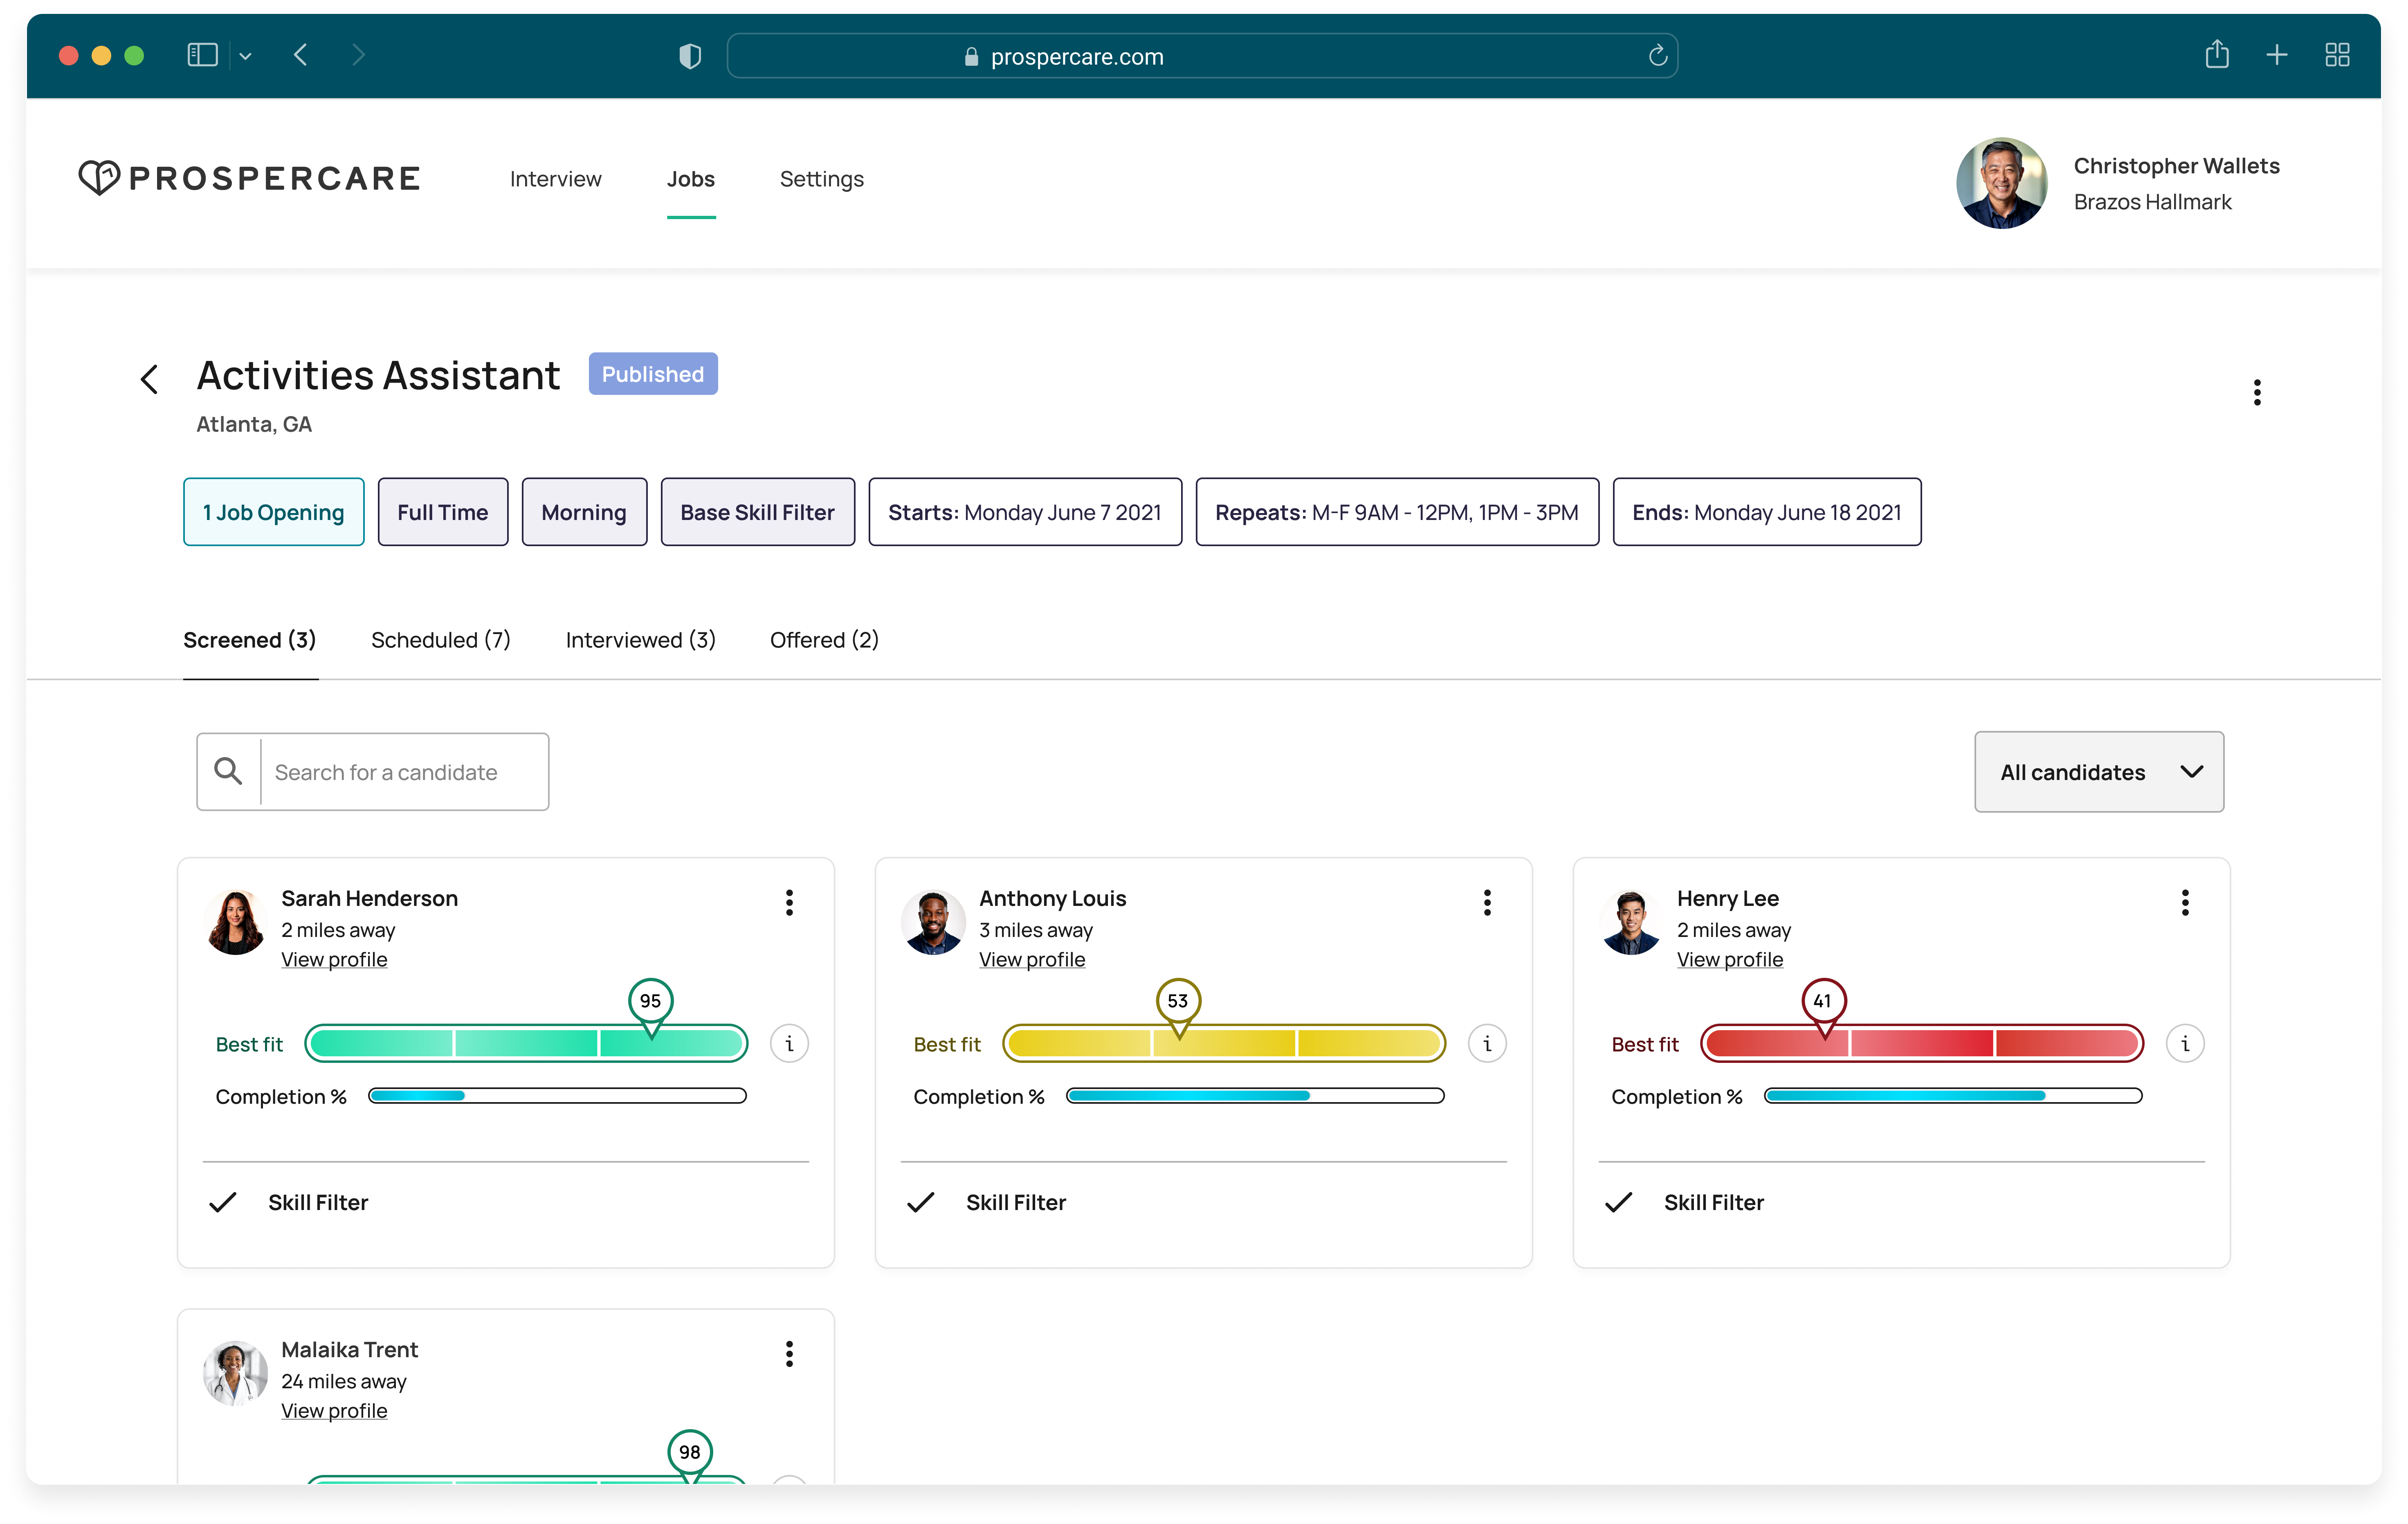This screenshot has width=2408, height=1524.
Task: Go forward with browser forward arrow
Action: pyautogui.click(x=358, y=55)
